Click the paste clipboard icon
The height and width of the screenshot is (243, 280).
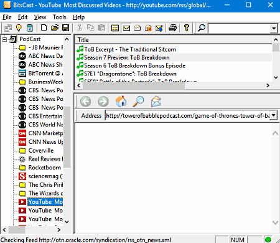(101, 28)
